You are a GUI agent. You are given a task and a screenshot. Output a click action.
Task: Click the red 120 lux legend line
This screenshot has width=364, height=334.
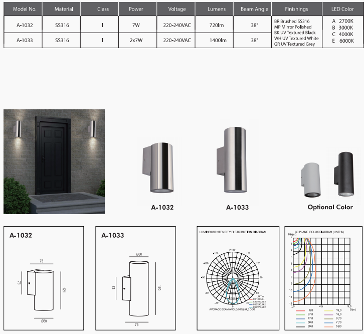(300, 310)
